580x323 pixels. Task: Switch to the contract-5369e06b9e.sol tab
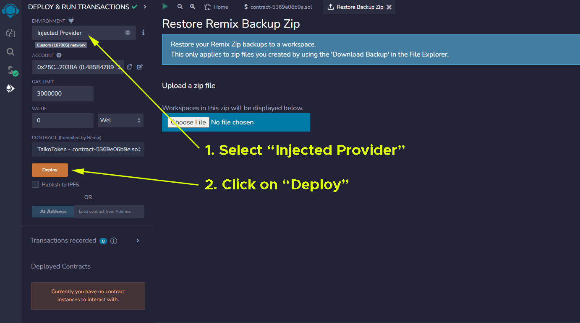pos(278,7)
